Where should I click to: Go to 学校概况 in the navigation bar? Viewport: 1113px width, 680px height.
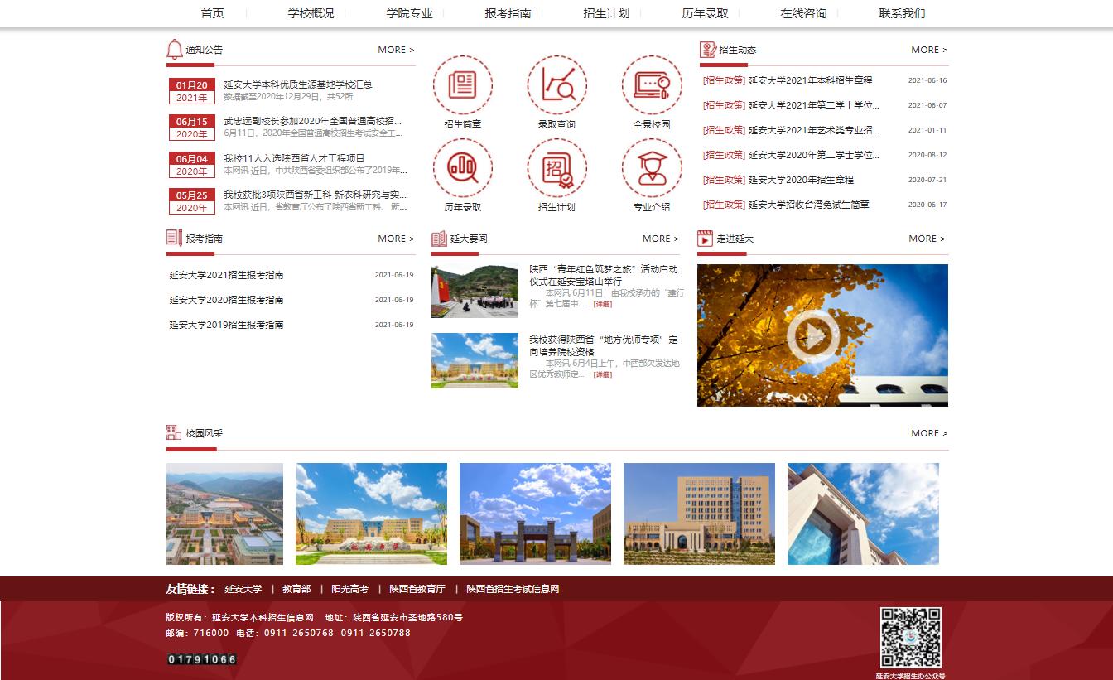[311, 13]
